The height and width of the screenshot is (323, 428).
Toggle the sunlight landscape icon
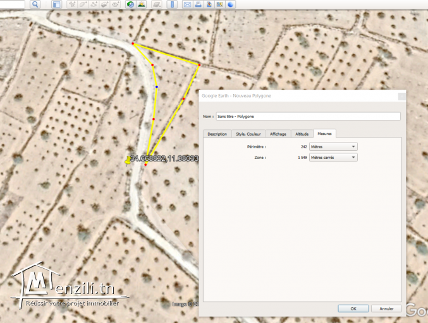(141, 4)
